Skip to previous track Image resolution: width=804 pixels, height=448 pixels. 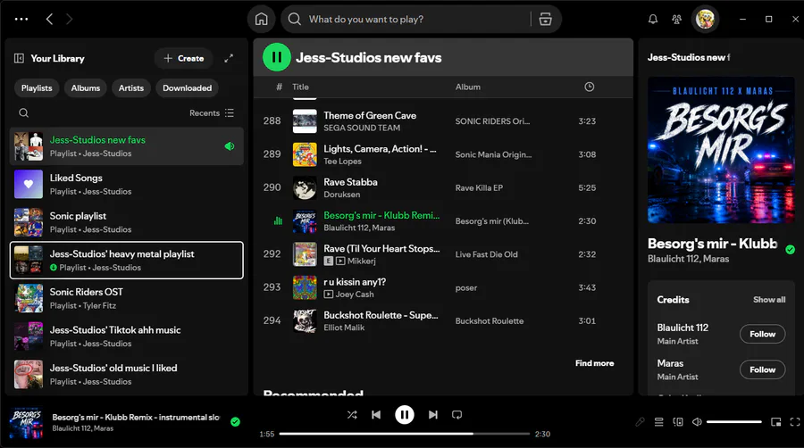376,415
